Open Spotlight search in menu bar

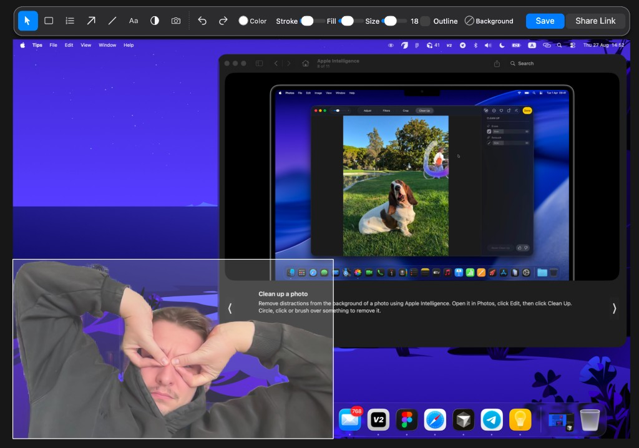[x=560, y=46]
